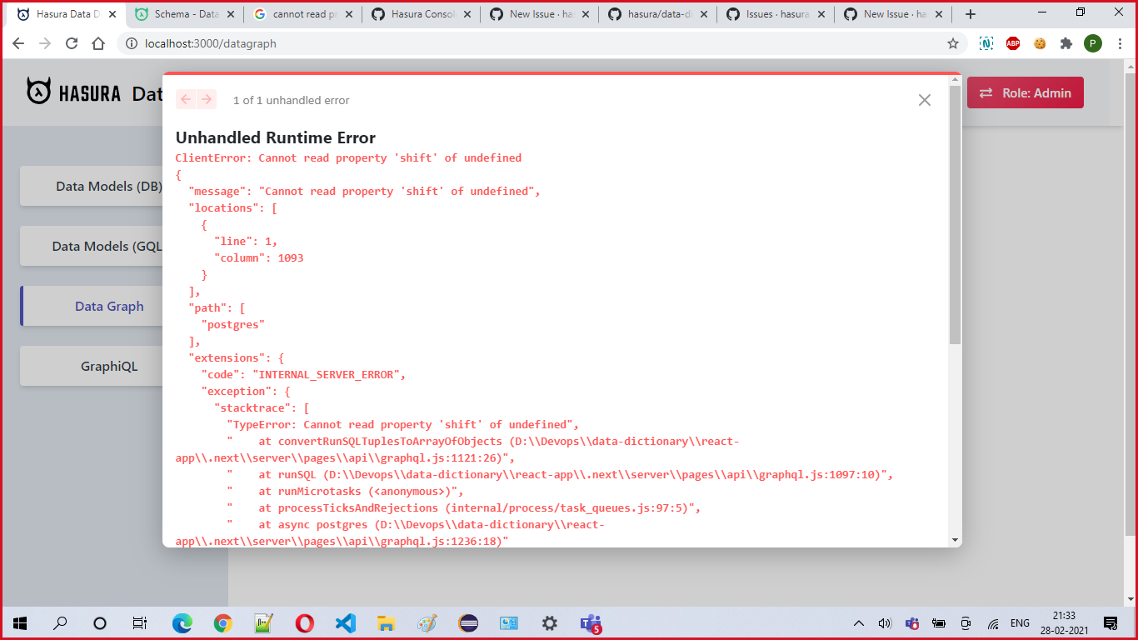Close the Hasura Data Dictionary tab
This screenshot has width=1138, height=640.
(x=112, y=14)
